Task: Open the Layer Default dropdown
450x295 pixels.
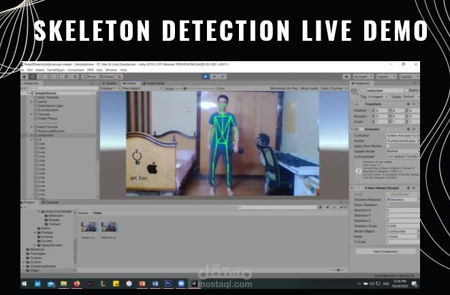Action: click(x=411, y=97)
